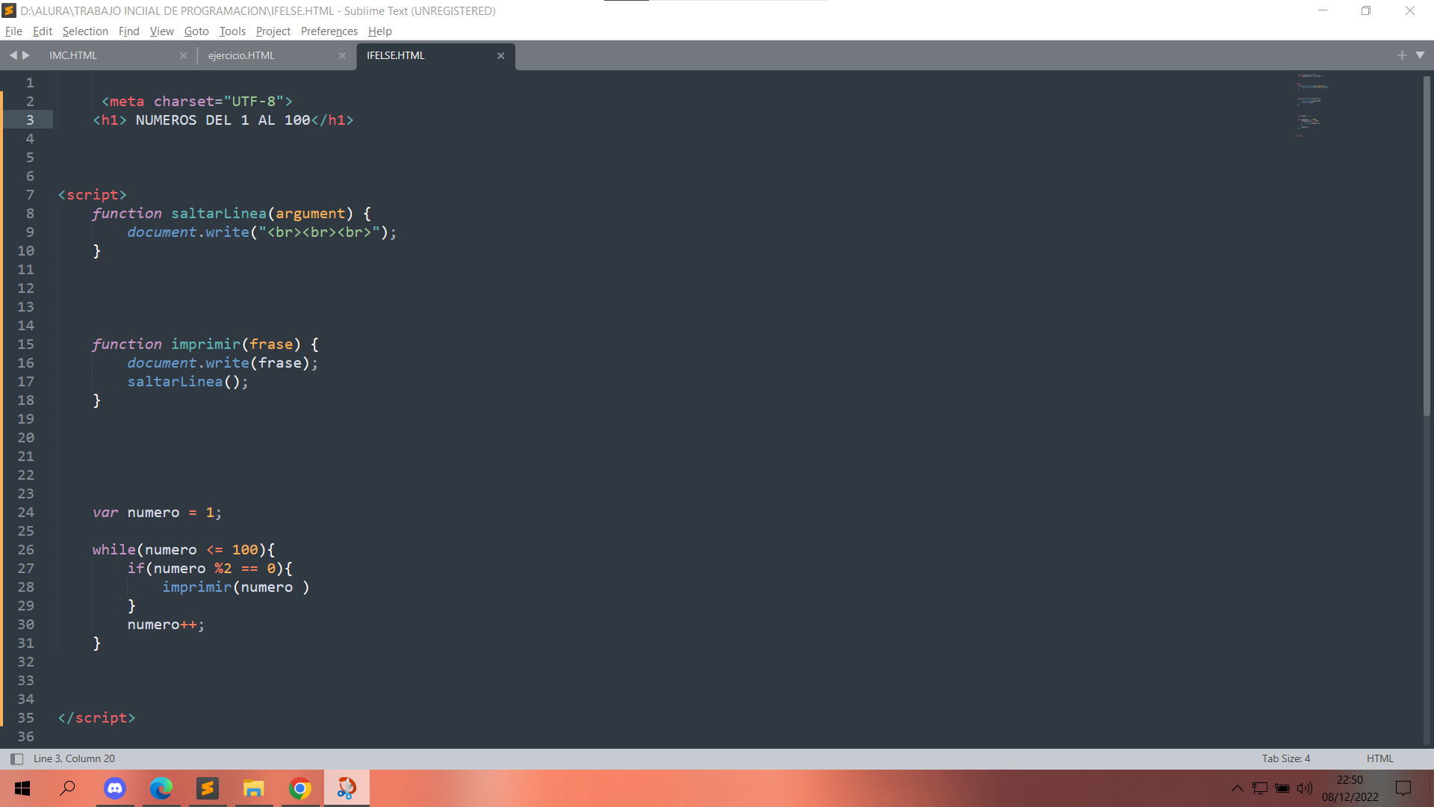The height and width of the screenshot is (807, 1434).
Task: Place cursor on 'NUMEROS DEL 1 AL 100' heading
Action: click(223, 120)
